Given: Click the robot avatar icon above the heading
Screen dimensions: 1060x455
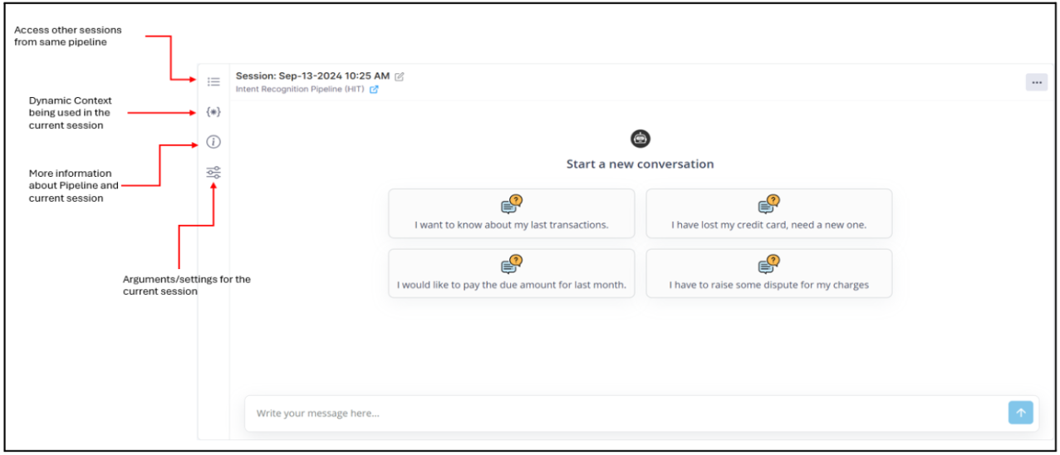Looking at the screenshot, I should coord(640,139).
